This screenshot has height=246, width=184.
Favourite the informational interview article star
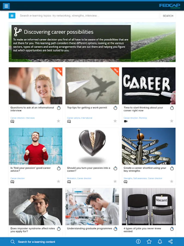tap(58, 121)
